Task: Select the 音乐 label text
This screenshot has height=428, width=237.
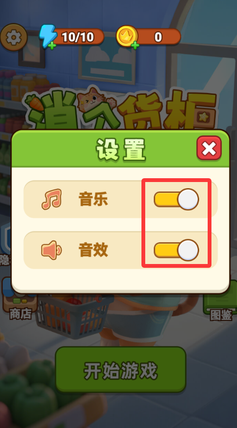Action: (93, 199)
